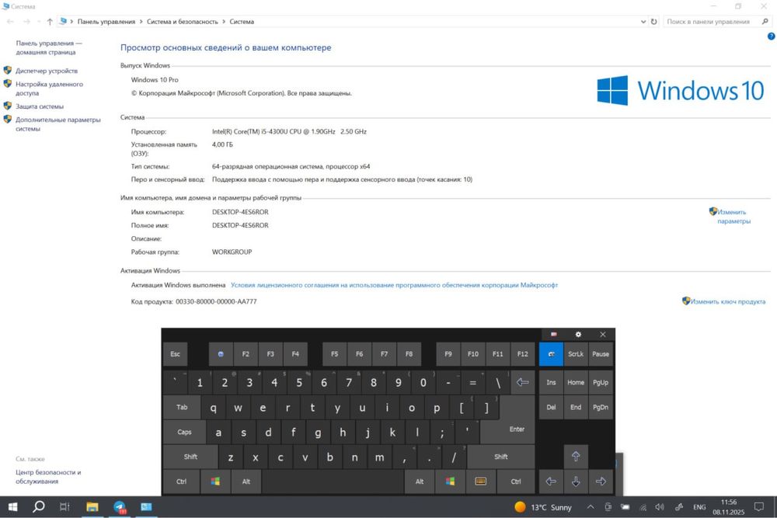The height and width of the screenshot is (518, 777).
Task: Toggle the Shift key next to z
Action: 190,457
